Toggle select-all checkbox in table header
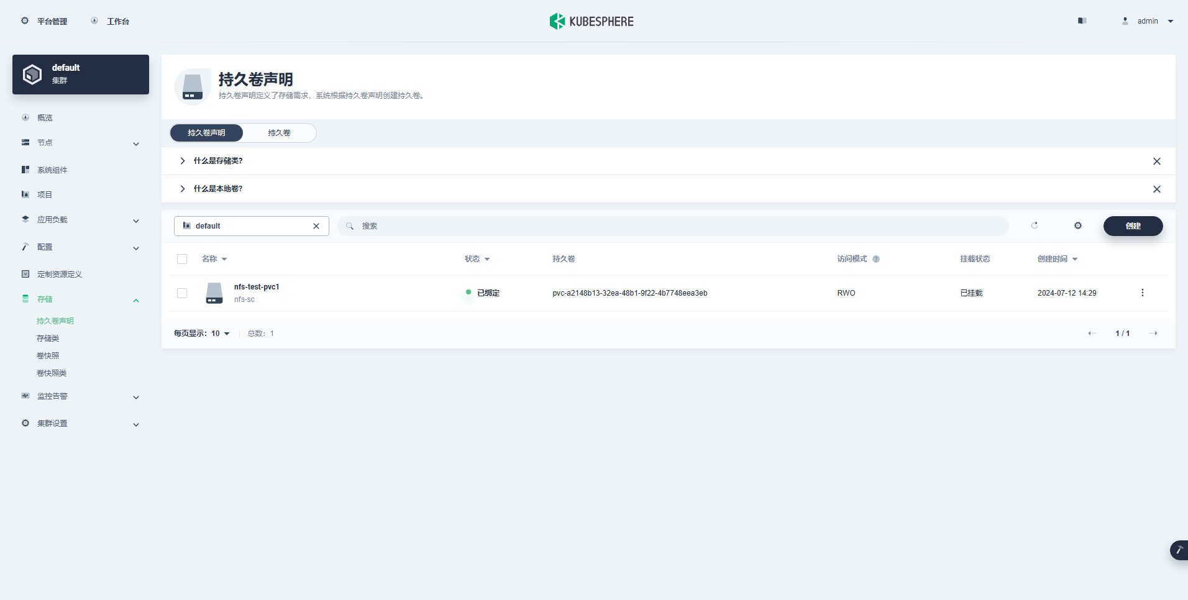 [x=182, y=259]
